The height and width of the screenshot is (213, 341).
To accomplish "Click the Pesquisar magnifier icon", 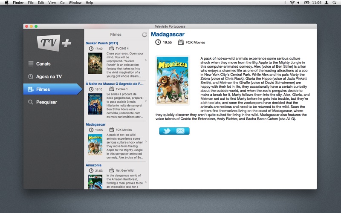I will point(31,102).
